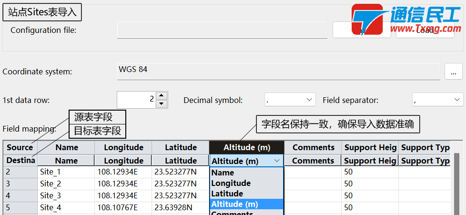Open the Decimal symbol dropdown
Image resolution: width=466 pixels, height=215 pixels.
290,100
